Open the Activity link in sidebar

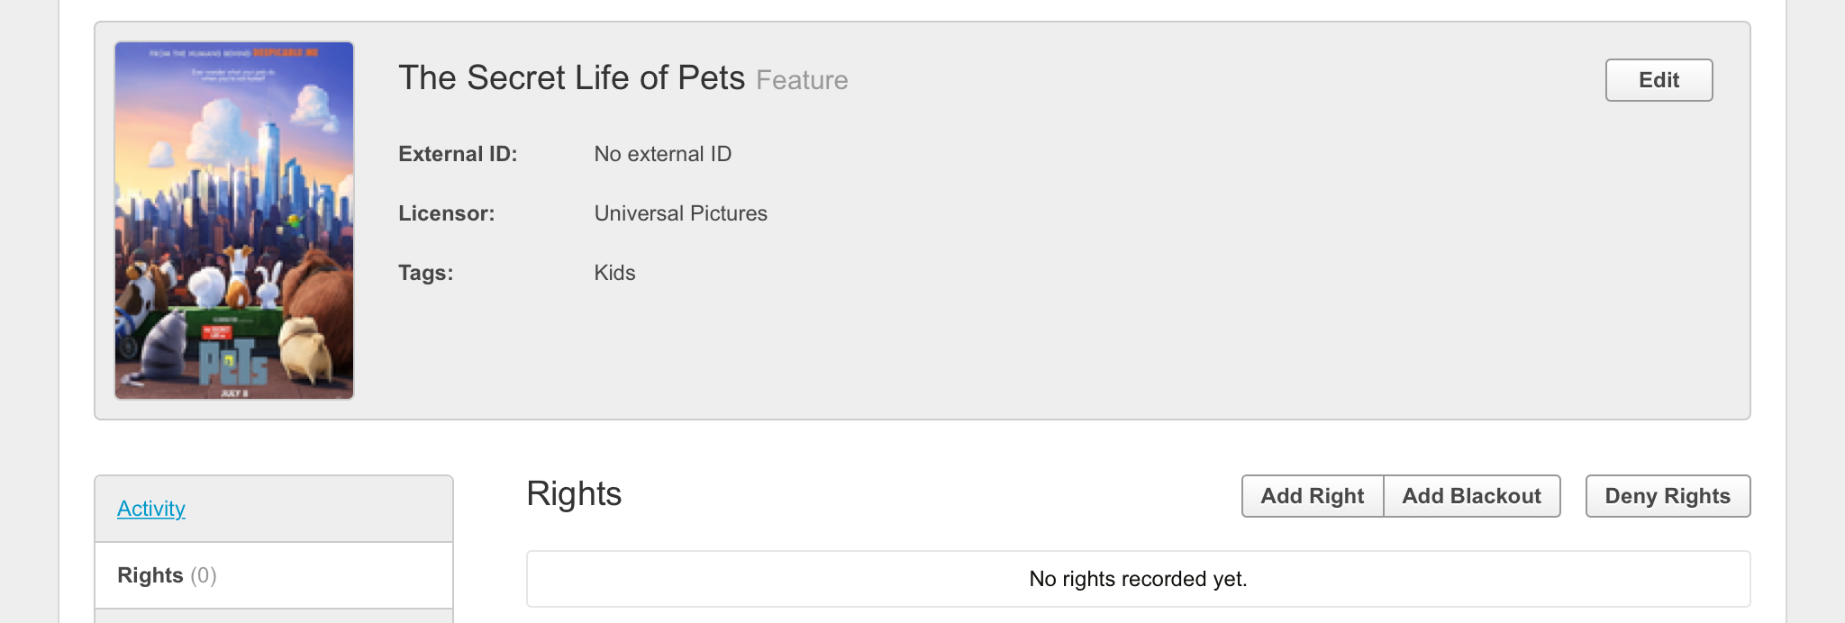151,509
